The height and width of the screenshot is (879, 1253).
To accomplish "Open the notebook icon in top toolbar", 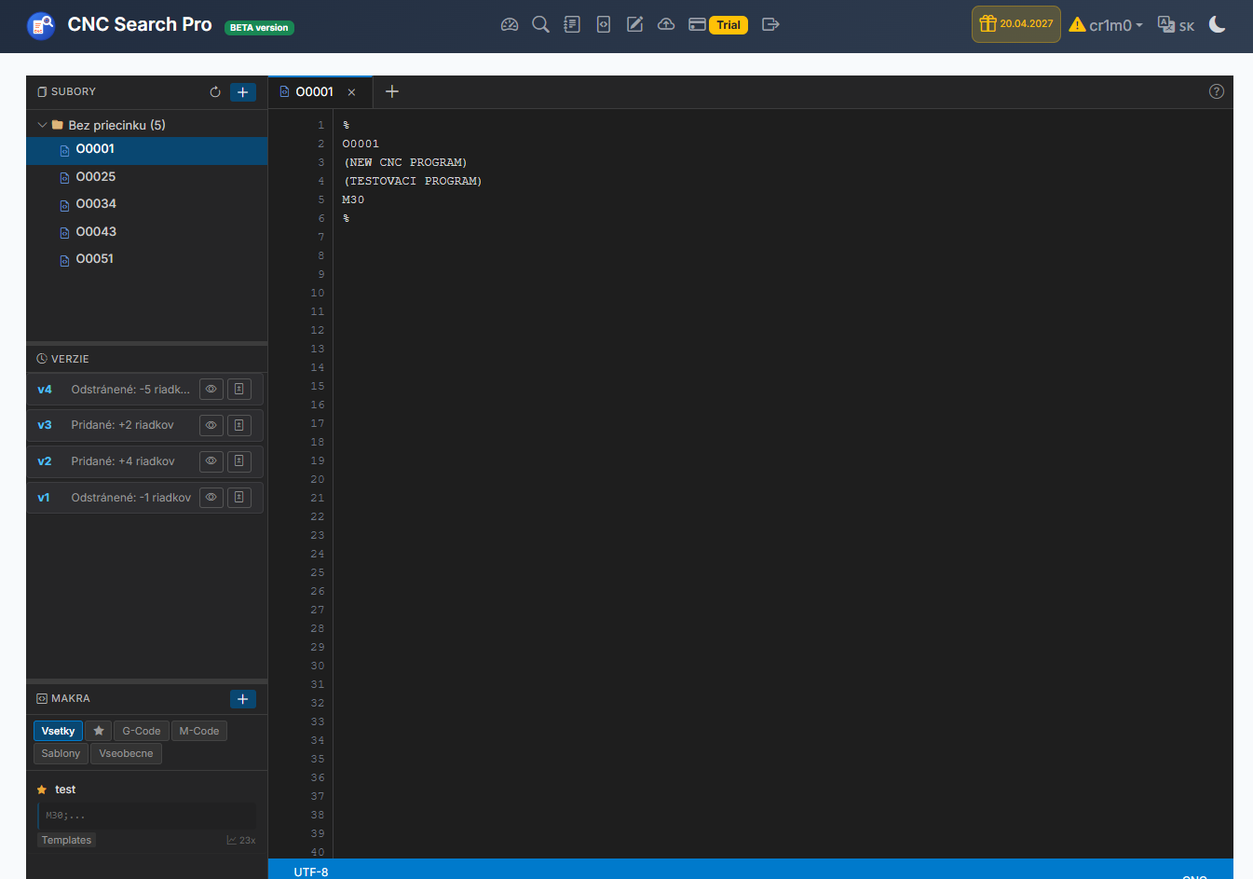I will click(x=572, y=24).
